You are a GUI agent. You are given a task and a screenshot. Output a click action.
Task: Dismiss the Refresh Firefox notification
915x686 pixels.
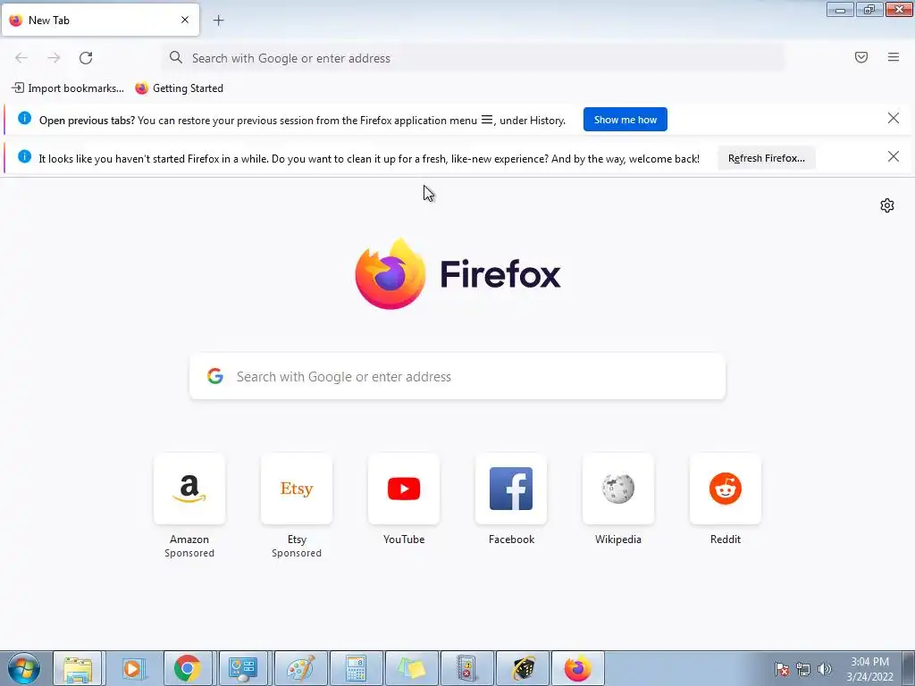point(893,156)
